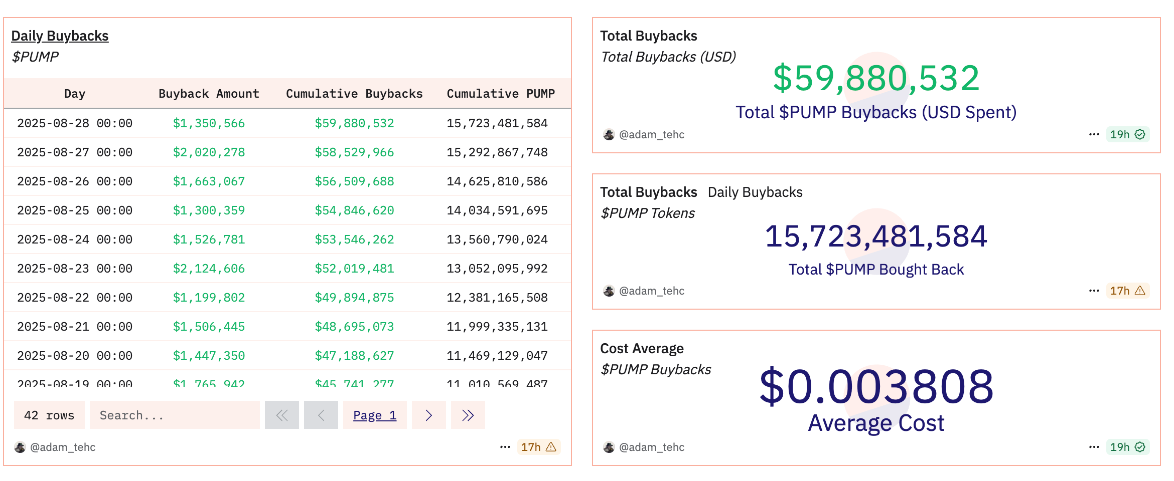Click the warning icon on the PUMP Tokens card
The image size is (1174, 481).
point(1140,291)
